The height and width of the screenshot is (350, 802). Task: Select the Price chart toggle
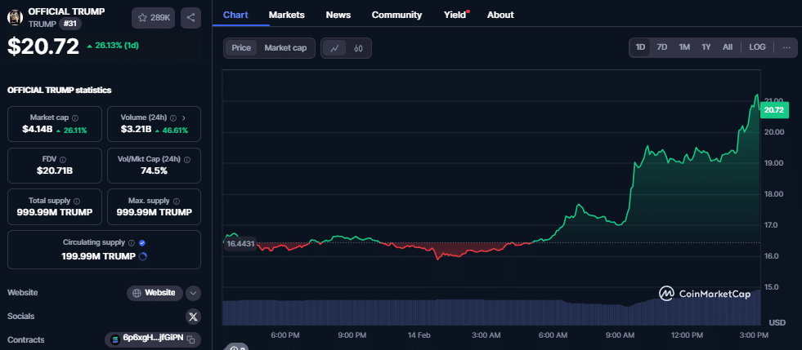(x=241, y=48)
